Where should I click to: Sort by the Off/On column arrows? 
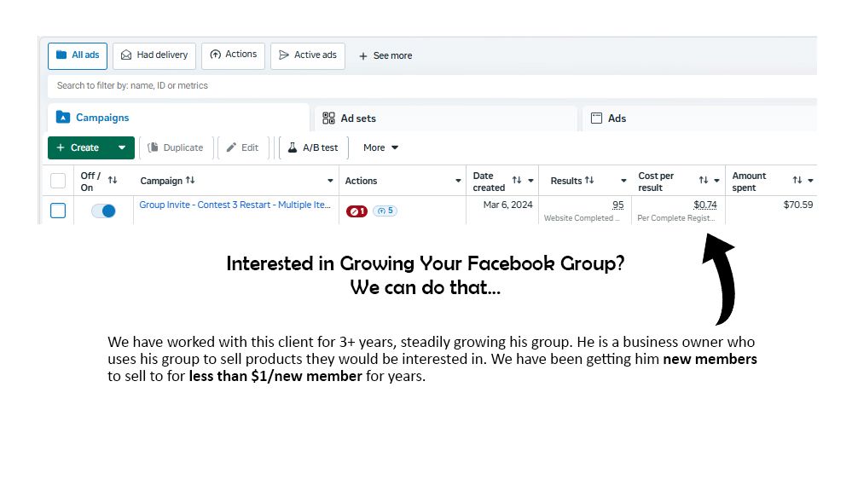coord(113,181)
